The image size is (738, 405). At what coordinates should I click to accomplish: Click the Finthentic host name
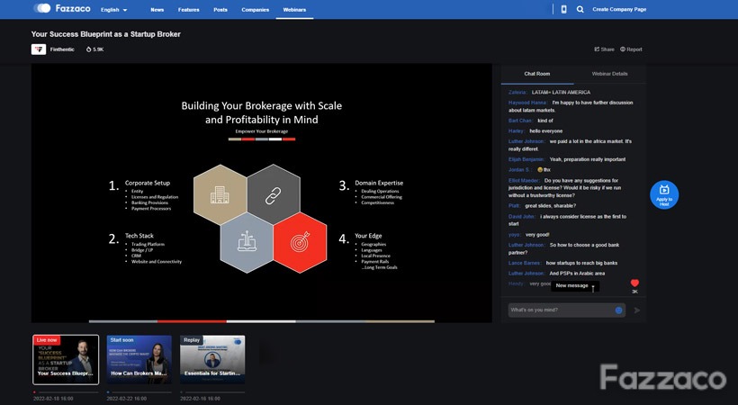(62, 49)
